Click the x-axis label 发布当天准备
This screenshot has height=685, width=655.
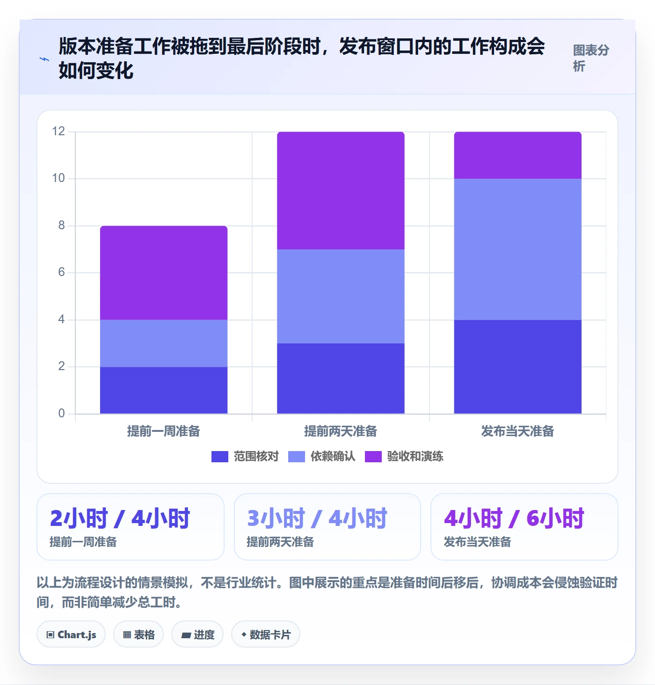coord(518,431)
